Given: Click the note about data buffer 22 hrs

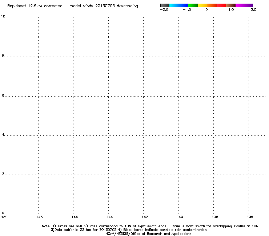Looking at the screenshot, I should click(129, 230).
